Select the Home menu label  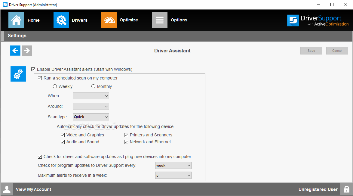tap(34, 20)
